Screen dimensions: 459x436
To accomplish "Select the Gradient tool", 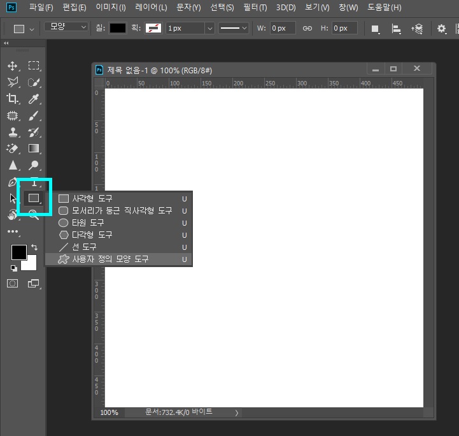I will coord(34,149).
